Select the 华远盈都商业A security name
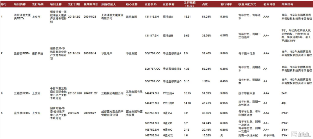The width and height of the screenshot is (313, 139). pyautogui.click(x=172, y=53)
